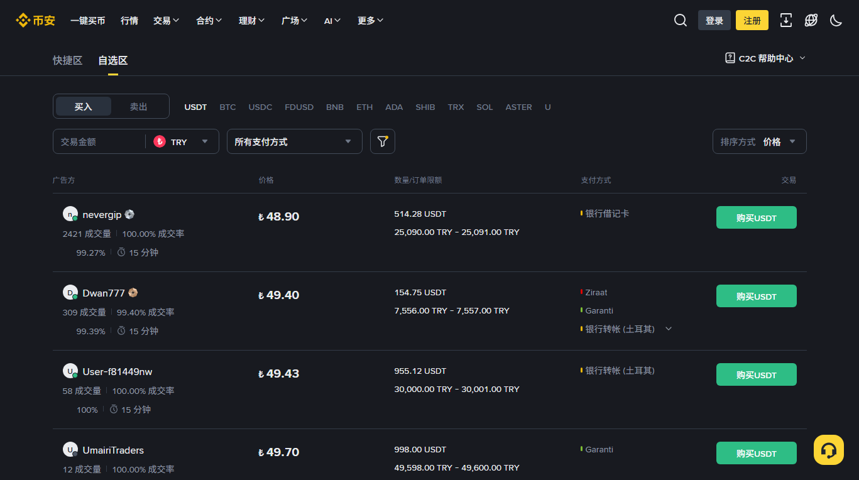Expand the 广场 menu
859x480 pixels.
coord(295,20)
